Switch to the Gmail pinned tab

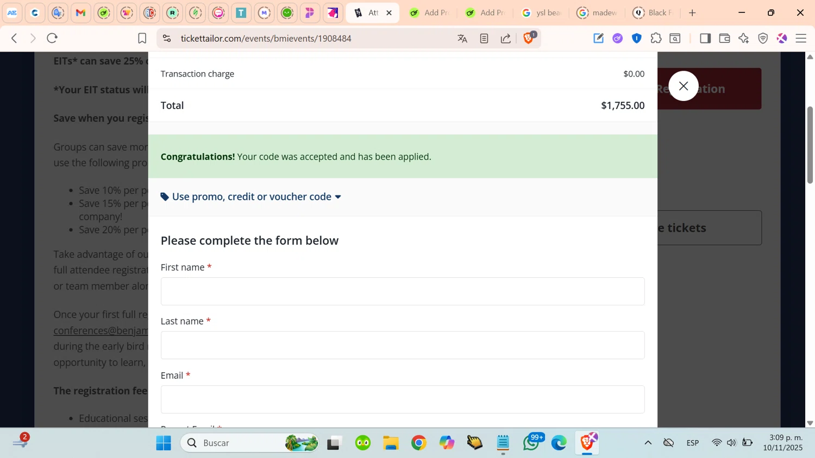click(81, 12)
